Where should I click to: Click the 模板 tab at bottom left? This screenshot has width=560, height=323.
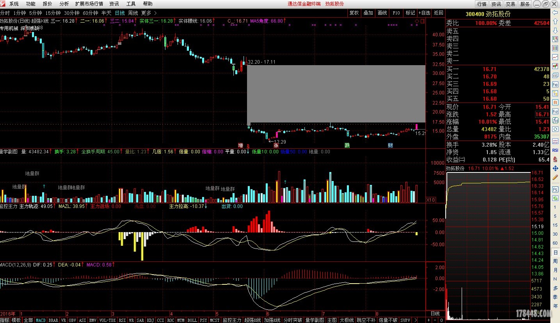(x=16, y=320)
